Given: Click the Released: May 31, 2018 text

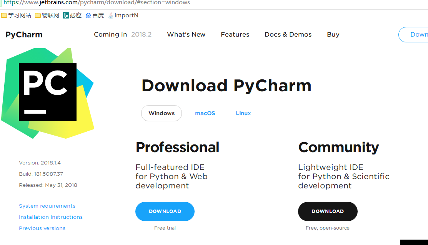Looking at the screenshot, I should click(48, 185).
